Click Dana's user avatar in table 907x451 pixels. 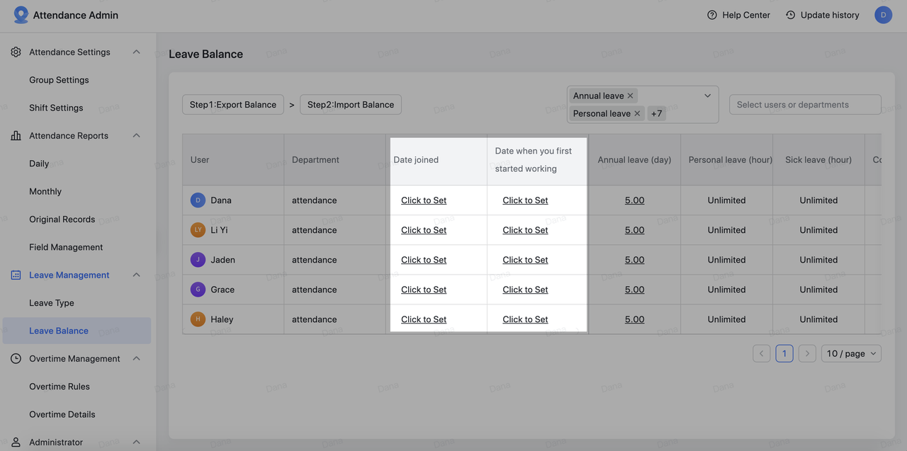pyautogui.click(x=198, y=200)
